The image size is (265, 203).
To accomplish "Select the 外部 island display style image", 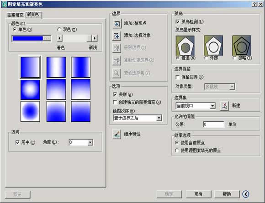I will click(x=213, y=46).
